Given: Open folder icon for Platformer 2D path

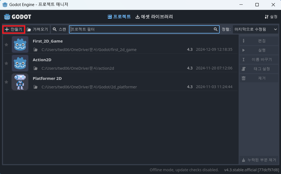Looking at the screenshot, I should 36,87.
